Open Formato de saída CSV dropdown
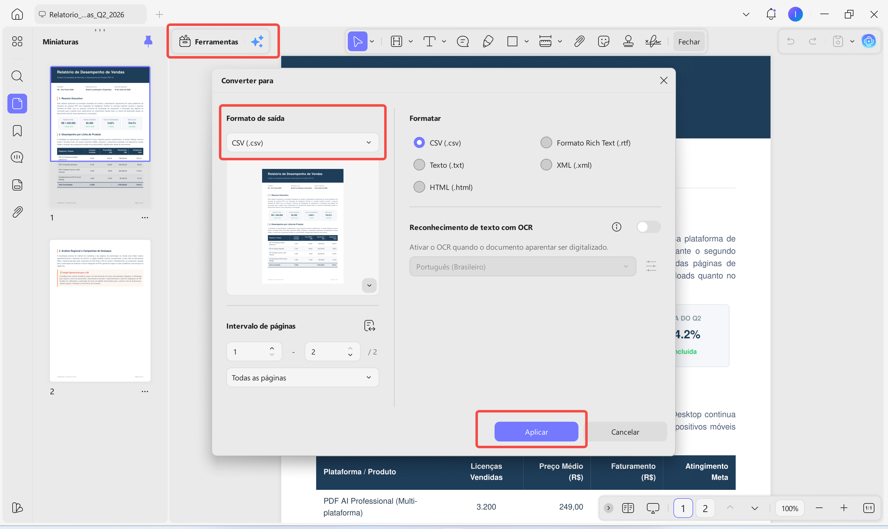This screenshot has width=888, height=529. tap(302, 143)
